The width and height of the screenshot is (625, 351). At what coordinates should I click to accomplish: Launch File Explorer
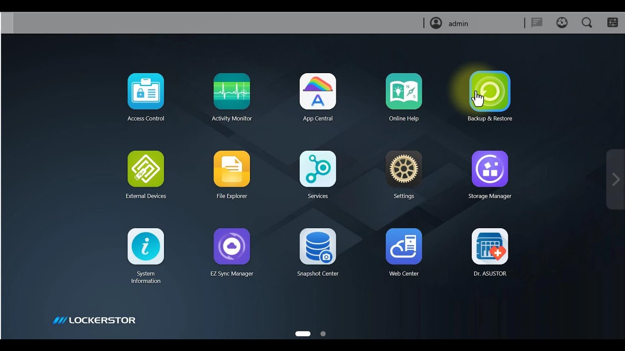(x=231, y=169)
